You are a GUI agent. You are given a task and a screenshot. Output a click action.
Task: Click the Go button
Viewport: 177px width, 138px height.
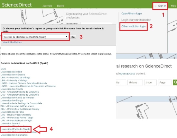coord(73,37)
